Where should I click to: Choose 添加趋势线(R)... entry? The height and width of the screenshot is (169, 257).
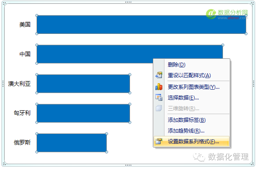click(x=186, y=131)
